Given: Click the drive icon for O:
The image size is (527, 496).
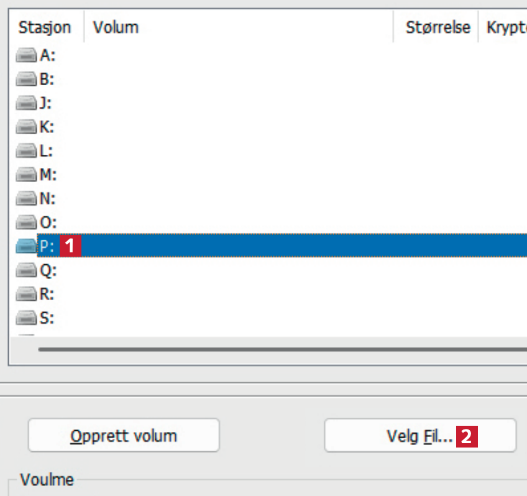Looking at the screenshot, I should pos(27,223).
